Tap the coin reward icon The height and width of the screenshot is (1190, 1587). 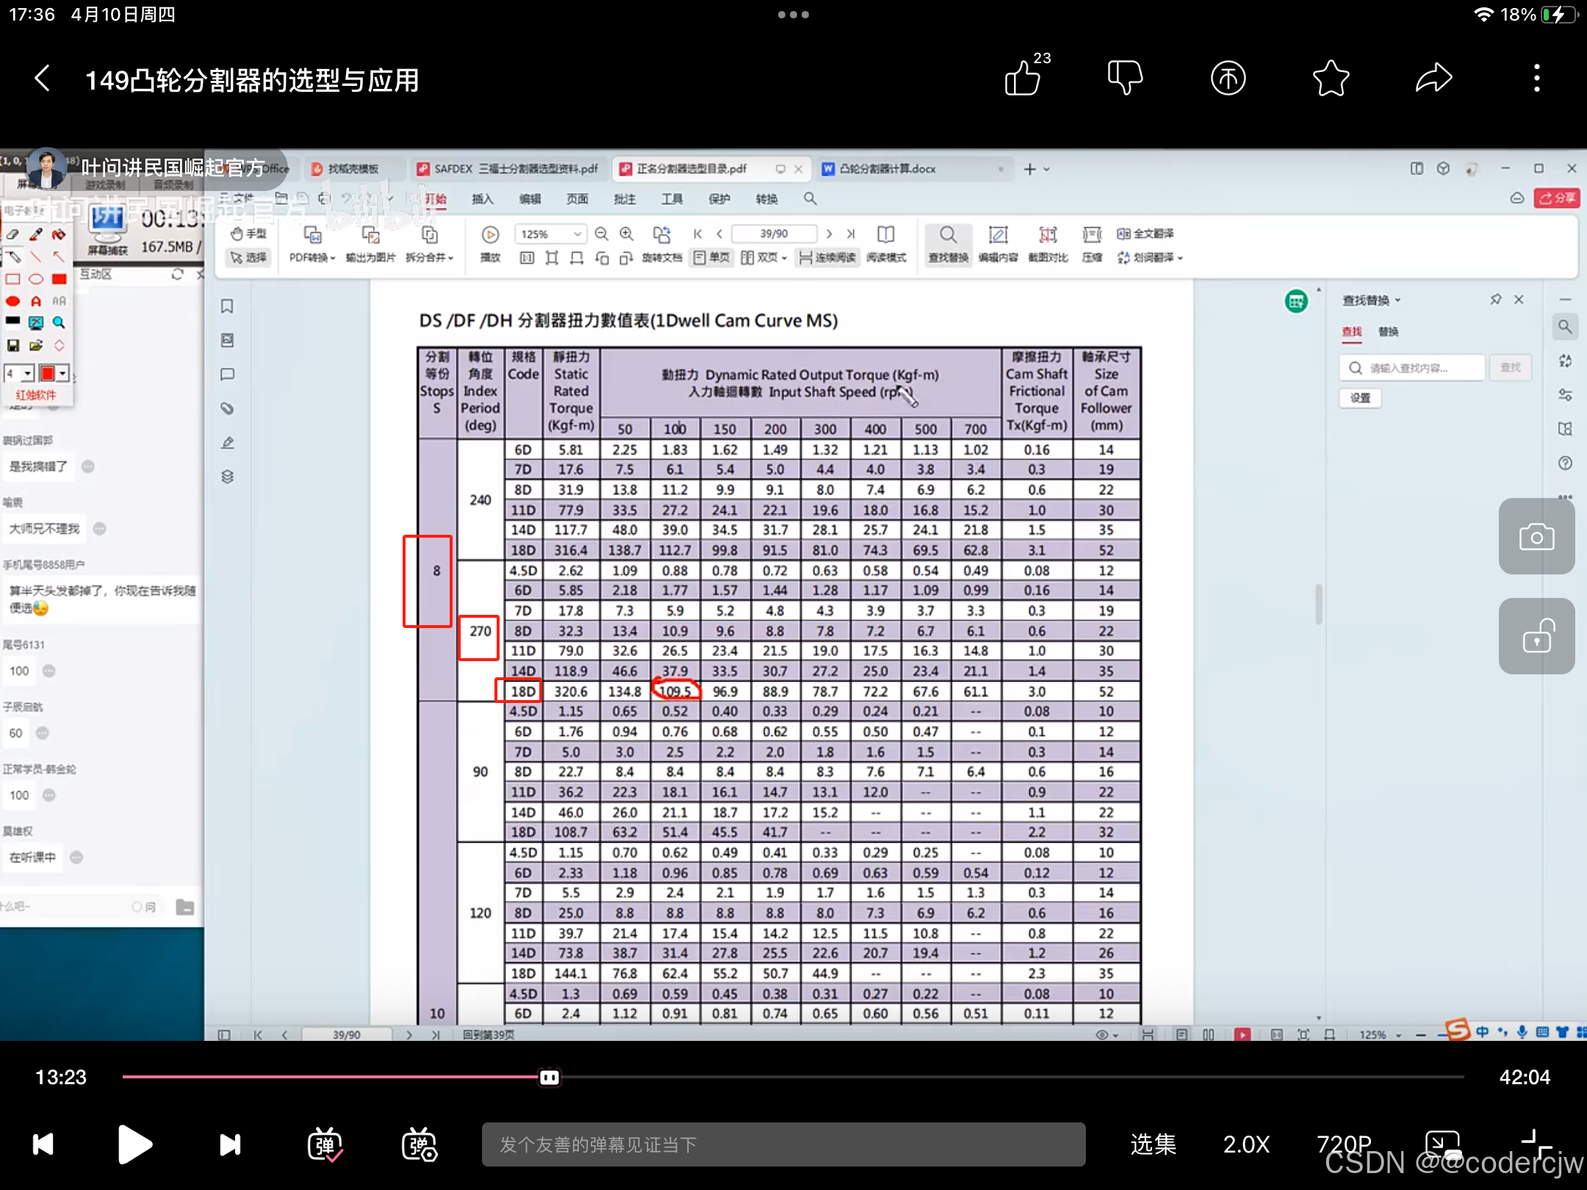click(1228, 78)
